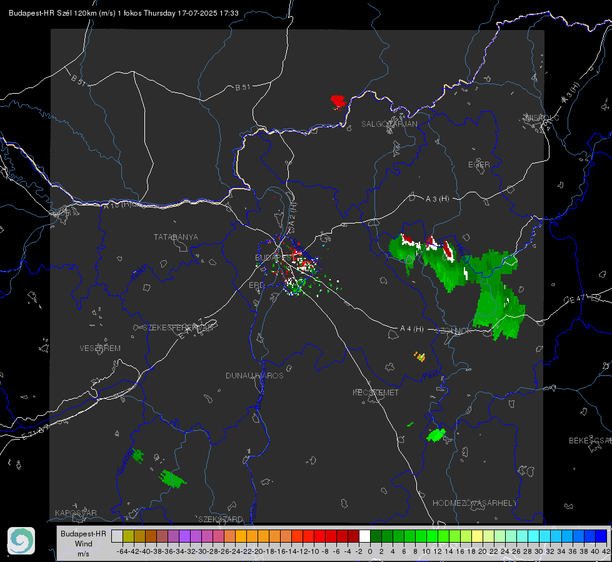Click the legend value '-64' at scale start
This screenshot has height=562, width=612.
click(x=122, y=551)
